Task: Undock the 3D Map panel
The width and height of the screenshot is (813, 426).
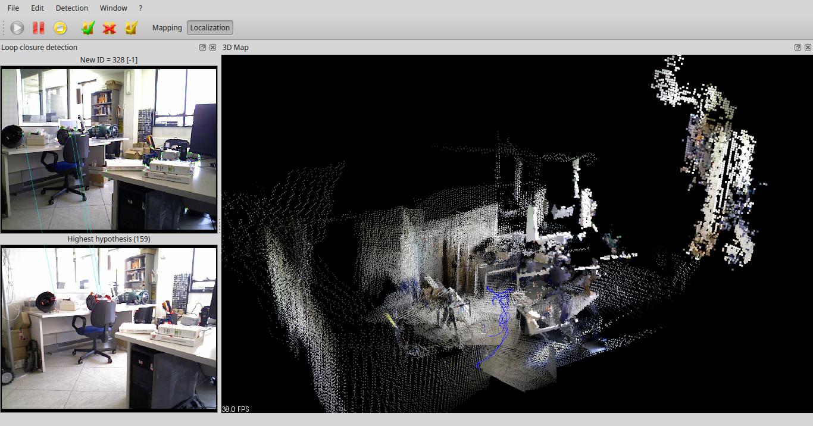Action: (798, 48)
